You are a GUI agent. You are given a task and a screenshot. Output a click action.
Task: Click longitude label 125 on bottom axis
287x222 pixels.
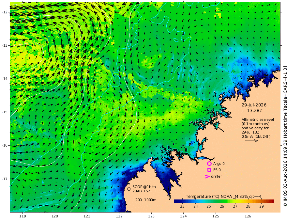pyautogui.click(x=216, y=216)
